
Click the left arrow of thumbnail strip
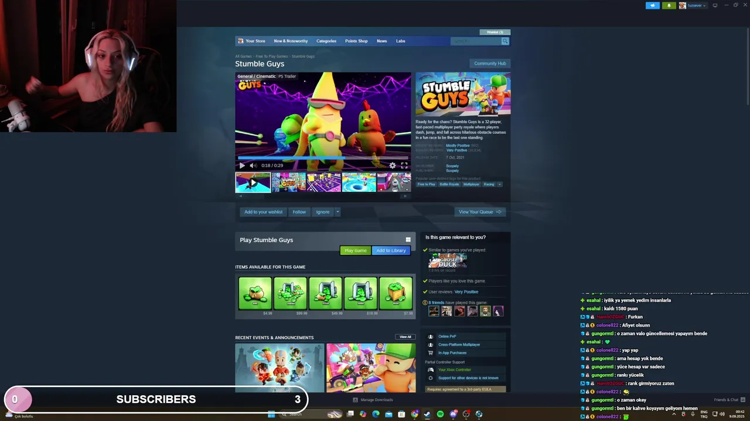pyautogui.click(x=240, y=196)
